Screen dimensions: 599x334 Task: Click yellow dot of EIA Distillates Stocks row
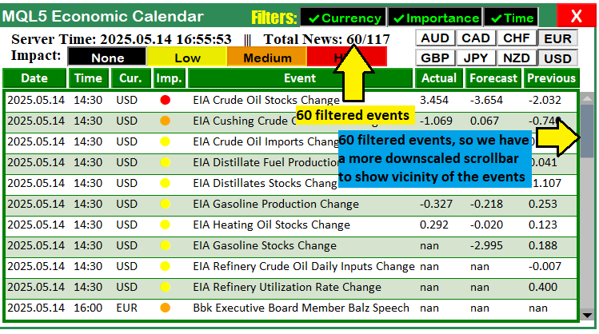165,183
